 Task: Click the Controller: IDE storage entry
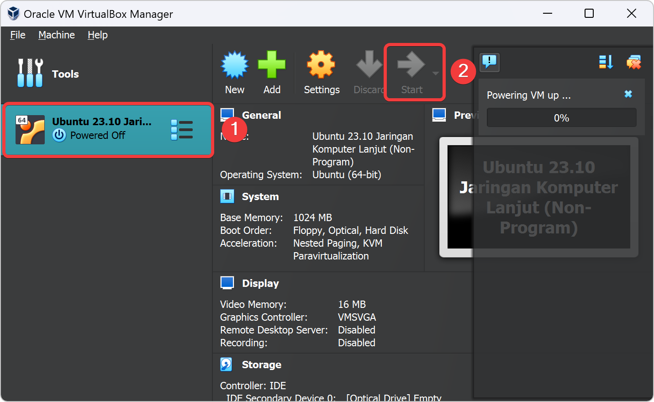coord(253,386)
